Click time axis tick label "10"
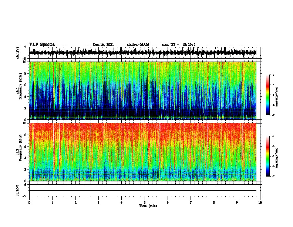 pyautogui.click(x=260, y=203)
